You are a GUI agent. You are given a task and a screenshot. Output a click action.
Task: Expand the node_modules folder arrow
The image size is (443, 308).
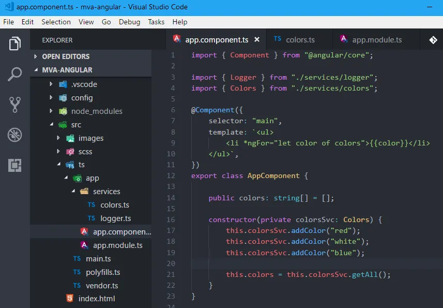click(51, 111)
